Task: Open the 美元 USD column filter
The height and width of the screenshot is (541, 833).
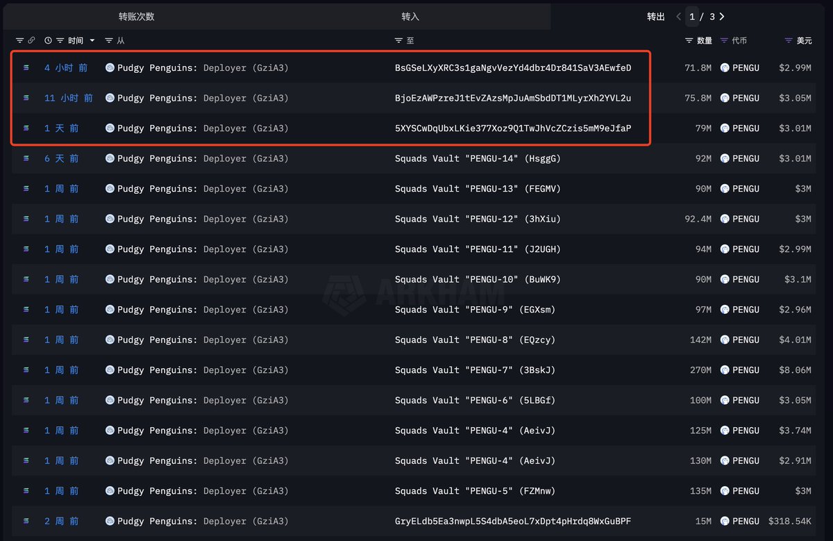Action: click(x=788, y=41)
